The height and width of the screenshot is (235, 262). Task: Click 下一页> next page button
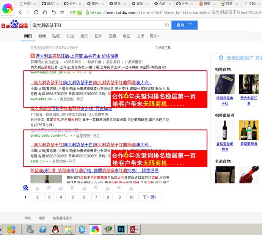click(x=150, y=197)
